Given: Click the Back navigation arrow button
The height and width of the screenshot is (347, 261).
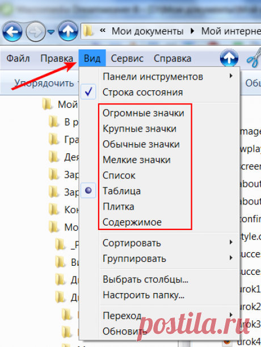Looking at the screenshot, I should [12, 32].
